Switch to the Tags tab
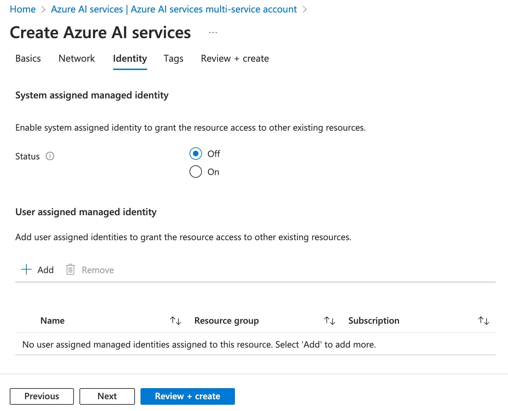The width and height of the screenshot is (508, 411). 173,59
